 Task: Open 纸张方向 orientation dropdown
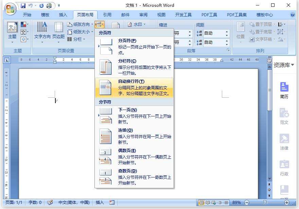pos(80,24)
